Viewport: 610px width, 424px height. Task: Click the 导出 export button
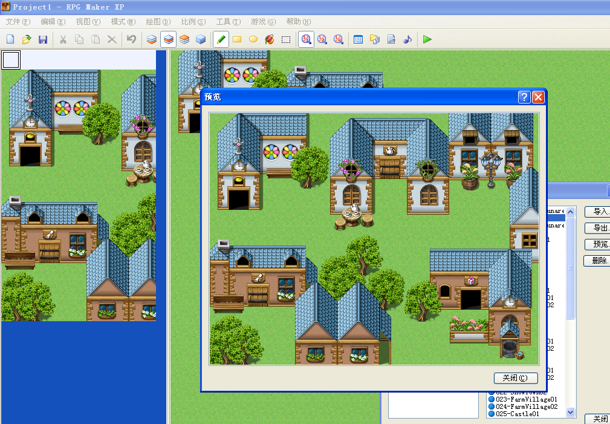click(x=597, y=228)
